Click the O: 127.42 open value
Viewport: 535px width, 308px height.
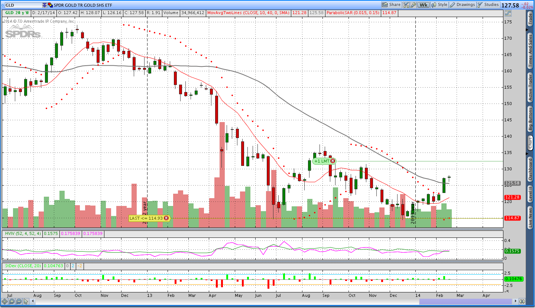point(68,13)
